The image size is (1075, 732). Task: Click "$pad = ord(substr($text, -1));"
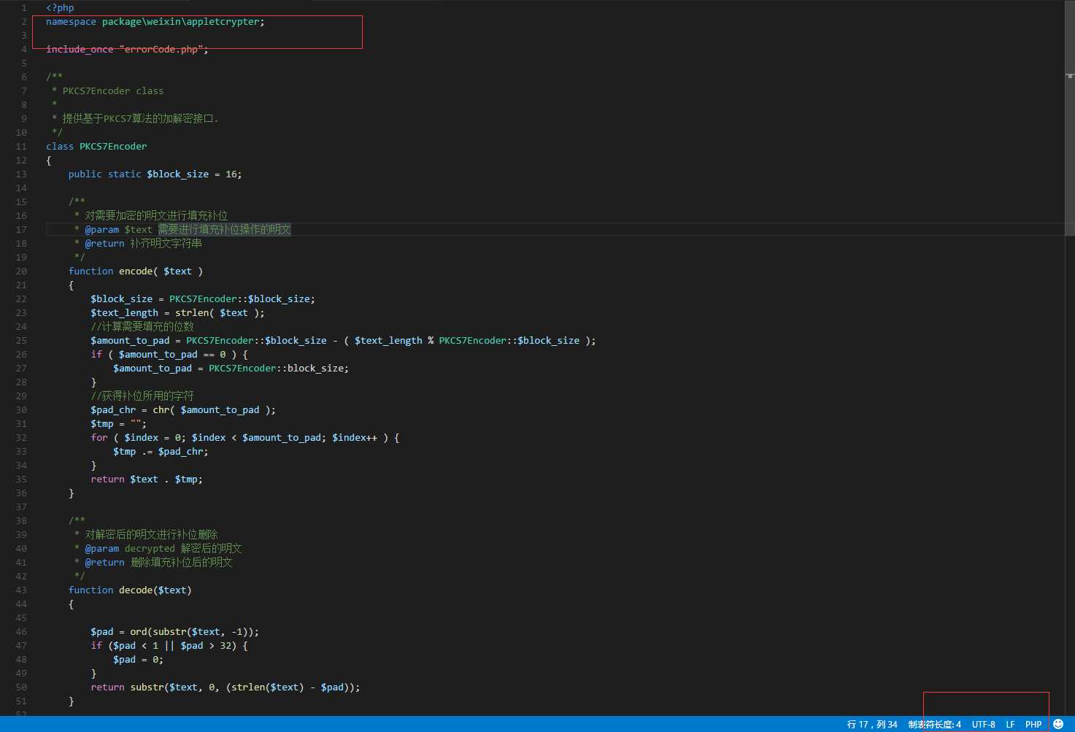point(174,632)
